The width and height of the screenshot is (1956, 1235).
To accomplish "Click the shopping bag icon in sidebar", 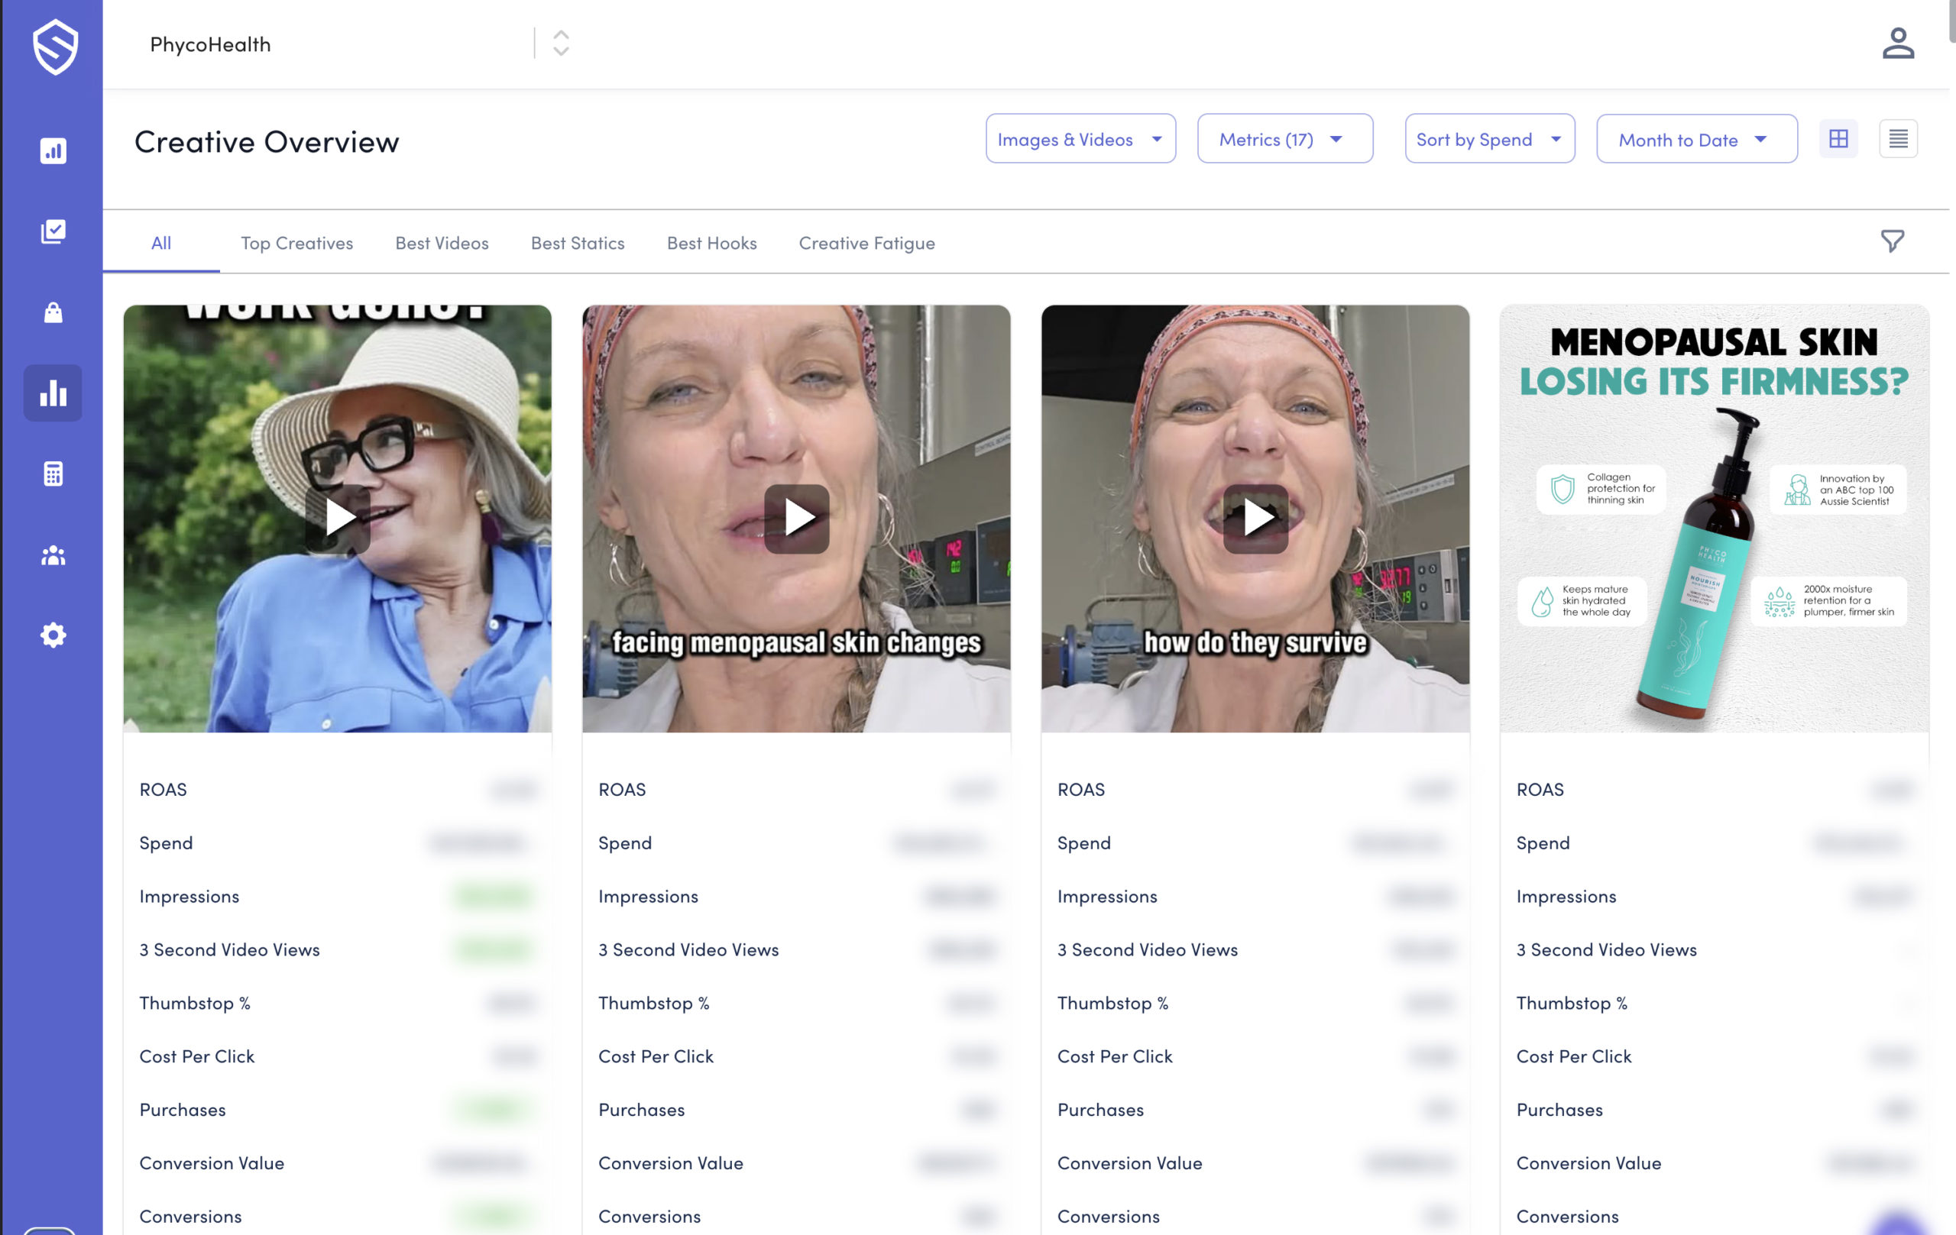I will tap(53, 312).
